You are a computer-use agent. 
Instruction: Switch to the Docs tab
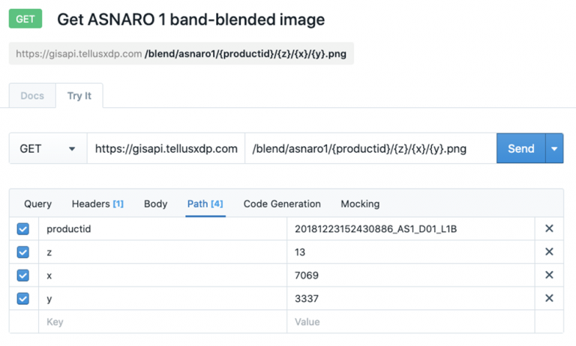[x=32, y=96]
